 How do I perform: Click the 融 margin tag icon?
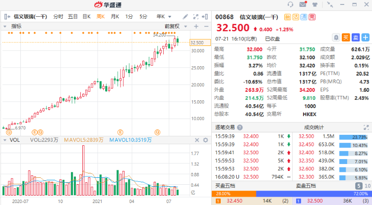(287, 17)
